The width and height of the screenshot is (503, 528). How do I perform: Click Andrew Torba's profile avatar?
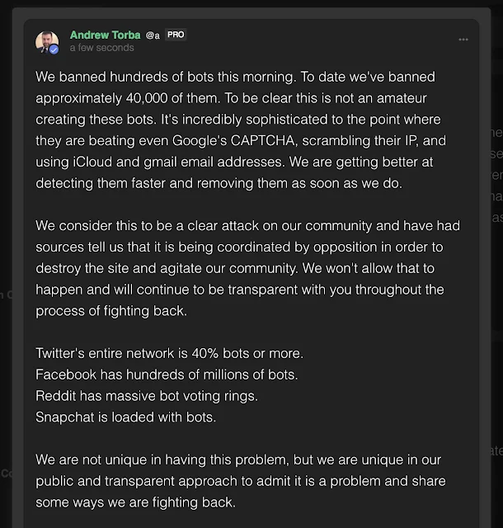click(47, 42)
